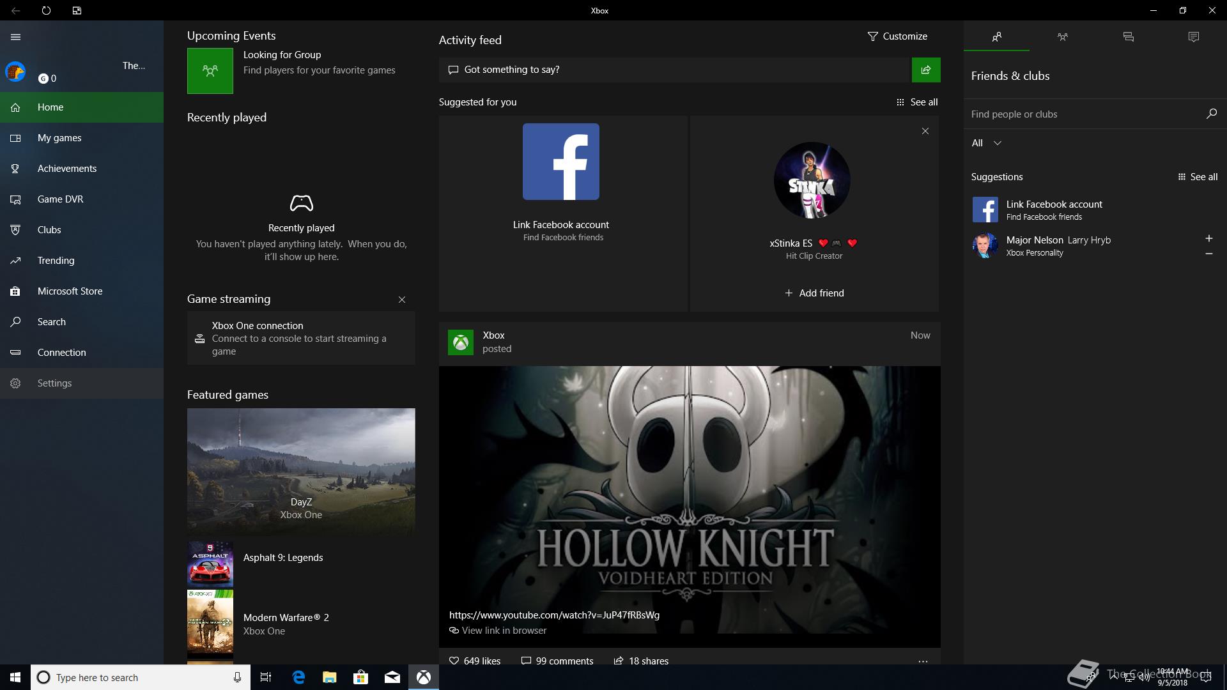Click the Link Facebook account card

[563, 214]
